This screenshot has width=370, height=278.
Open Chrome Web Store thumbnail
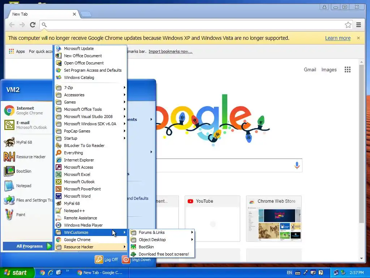pyautogui.click(x=274, y=218)
